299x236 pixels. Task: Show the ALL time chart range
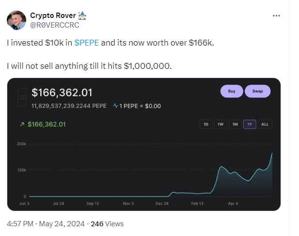tap(265, 124)
